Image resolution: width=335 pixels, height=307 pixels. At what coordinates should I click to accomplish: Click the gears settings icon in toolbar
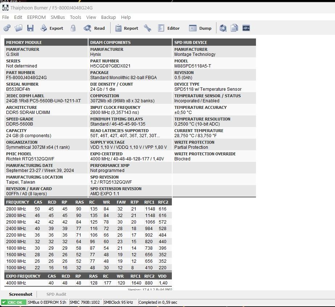click(7, 28)
